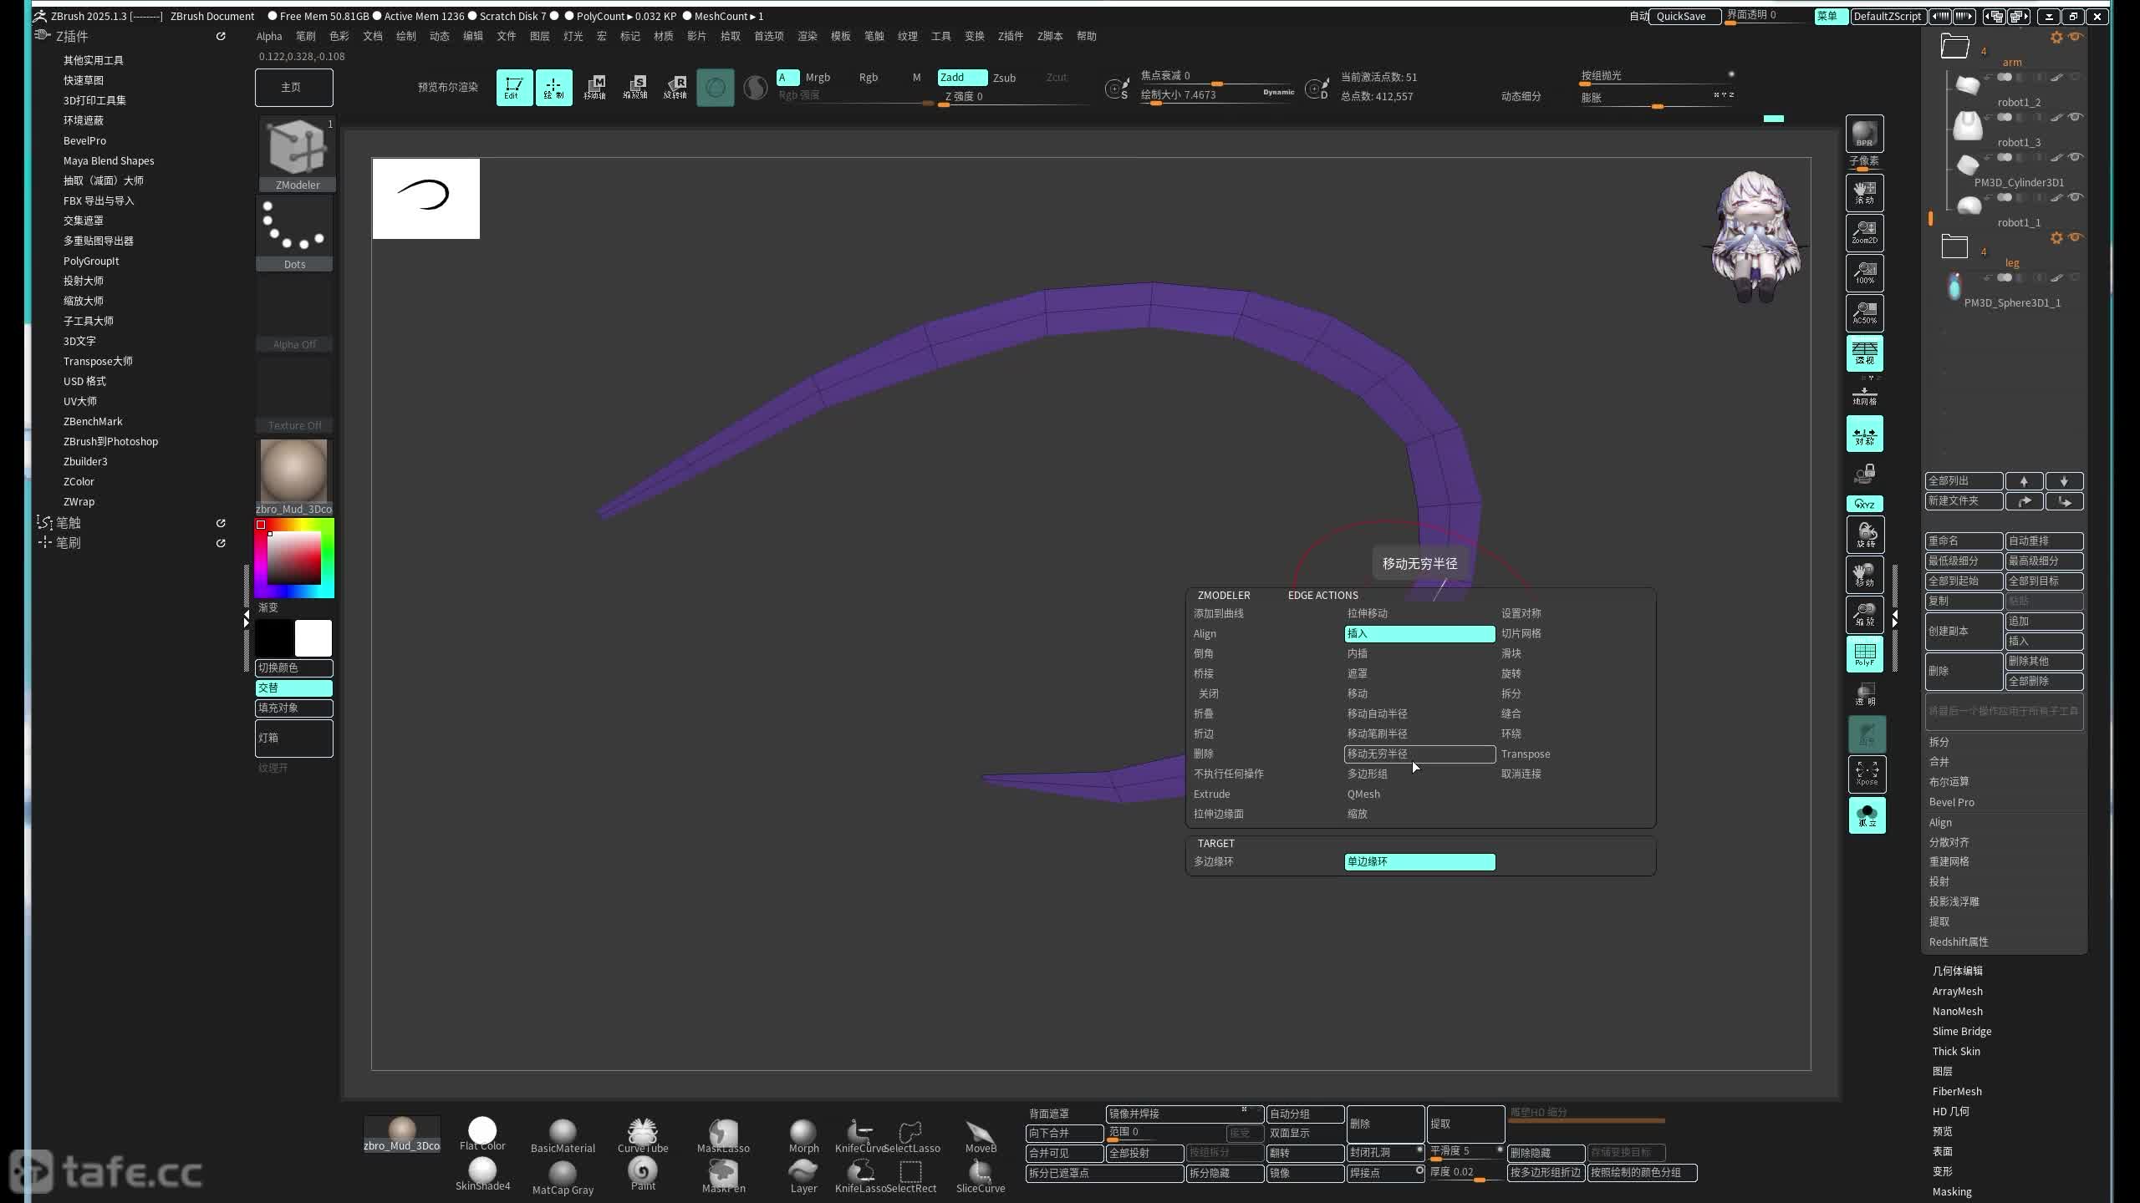Expand the 几何体编辑 section

point(1957,971)
